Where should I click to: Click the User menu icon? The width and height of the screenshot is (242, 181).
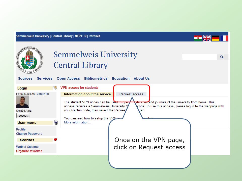click(x=56, y=123)
